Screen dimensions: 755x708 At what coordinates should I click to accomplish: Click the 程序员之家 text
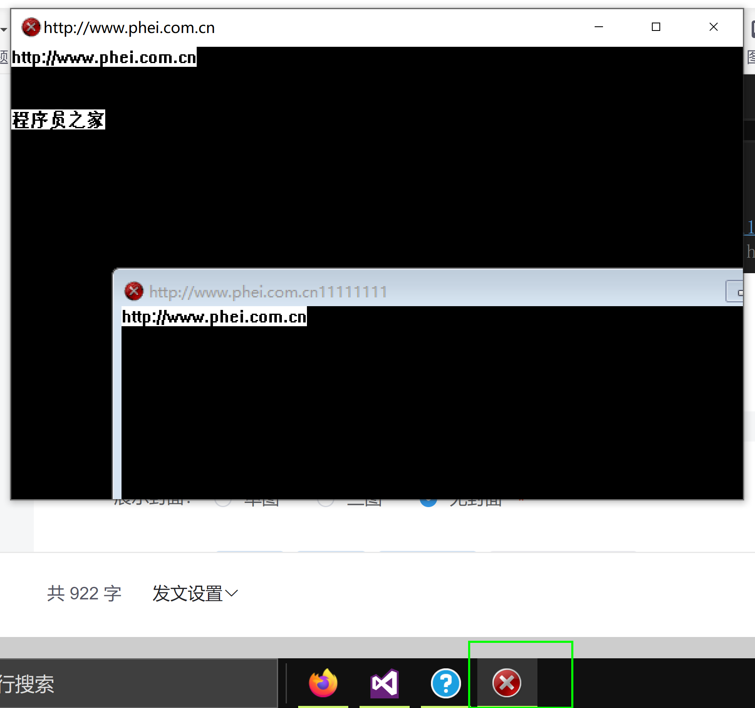point(58,119)
